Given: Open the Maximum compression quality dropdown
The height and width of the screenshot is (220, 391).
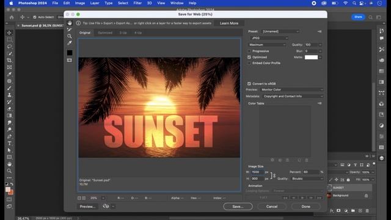Looking at the screenshot, I should (267, 45).
